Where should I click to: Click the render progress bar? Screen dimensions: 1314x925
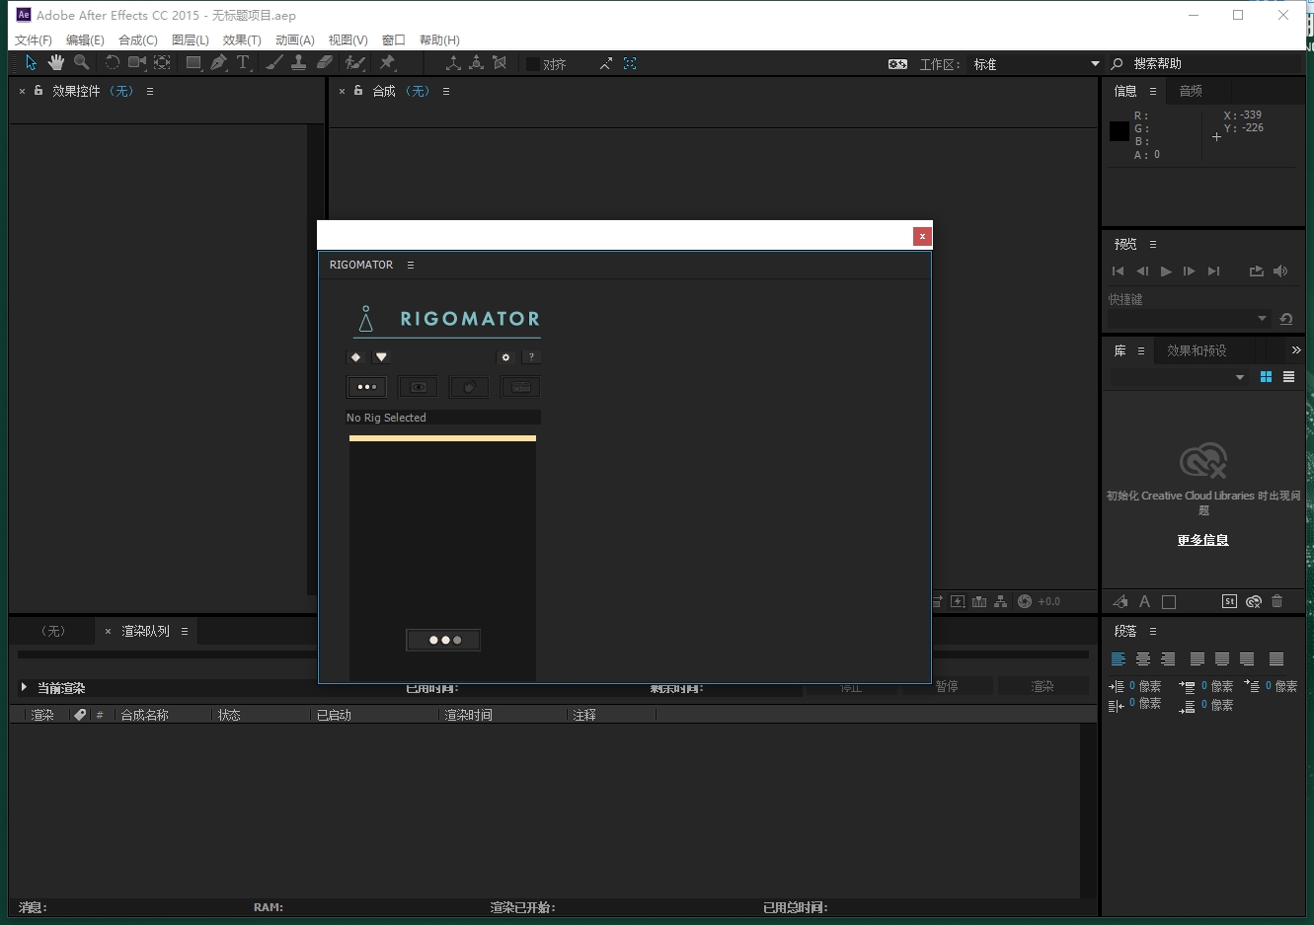[x=553, y=655]
